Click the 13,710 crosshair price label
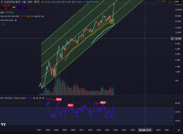 coord(178,39)
